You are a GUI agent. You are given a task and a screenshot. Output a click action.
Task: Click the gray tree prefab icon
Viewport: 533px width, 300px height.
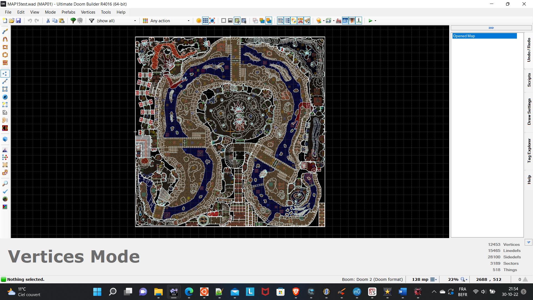[x=80, y=21]
